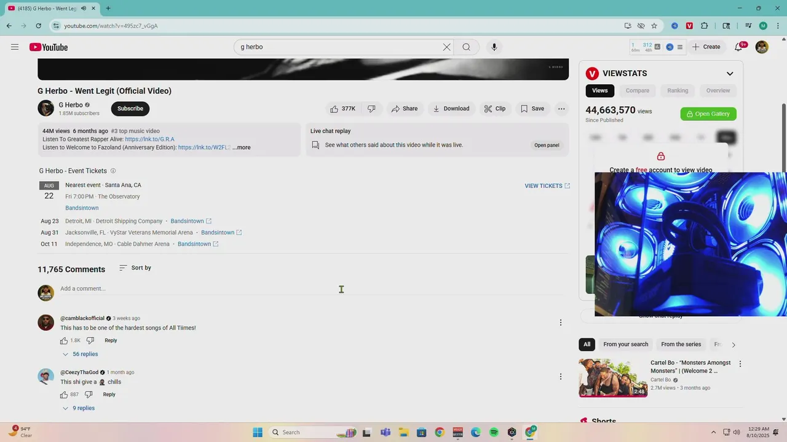787x442 pixels.
Task: Show more filter chips with the right arrow
Action: coord(733,345)
